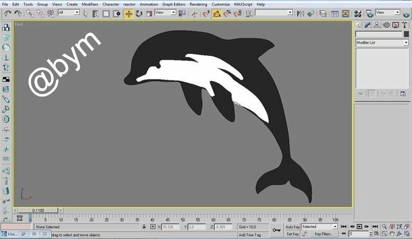Expand the Modifier List dropdown
Viewport: 412px width, 239px height.
pos(382,42)
